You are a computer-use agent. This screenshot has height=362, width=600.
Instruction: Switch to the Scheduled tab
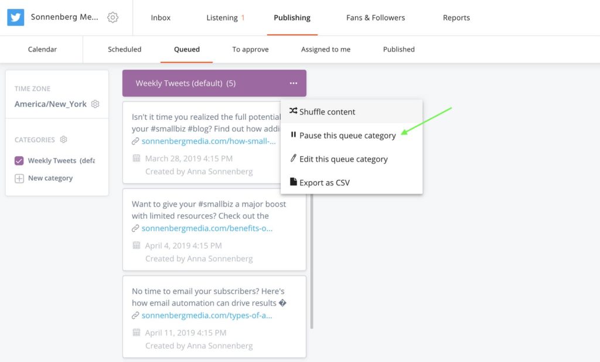(x=124, y=49)
